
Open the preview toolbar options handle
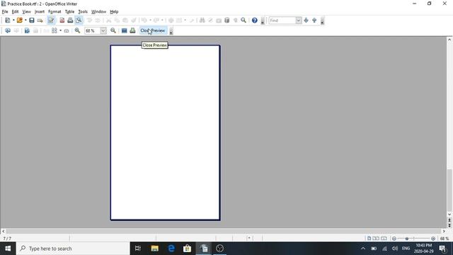click(171, 31)
